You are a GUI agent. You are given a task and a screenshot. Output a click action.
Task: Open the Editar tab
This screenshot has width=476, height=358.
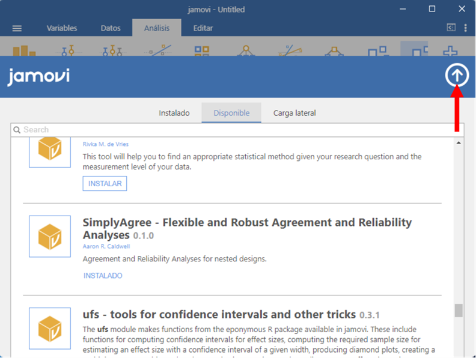203,28
